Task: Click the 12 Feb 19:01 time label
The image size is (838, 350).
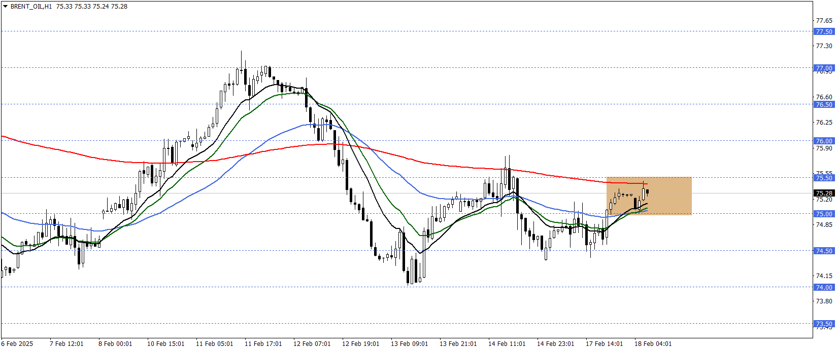Action: pyautogui.click(x=361, y=343)
